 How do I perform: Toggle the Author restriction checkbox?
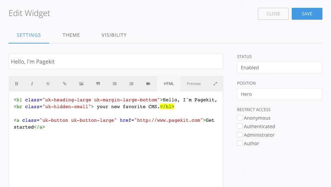[240, 143]
